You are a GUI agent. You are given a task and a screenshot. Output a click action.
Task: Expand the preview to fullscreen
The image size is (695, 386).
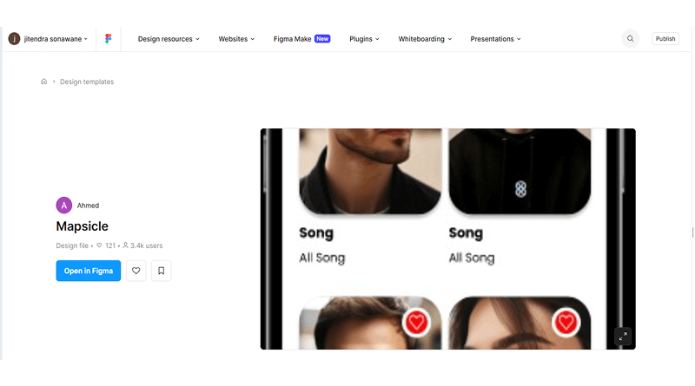point(623,337)
